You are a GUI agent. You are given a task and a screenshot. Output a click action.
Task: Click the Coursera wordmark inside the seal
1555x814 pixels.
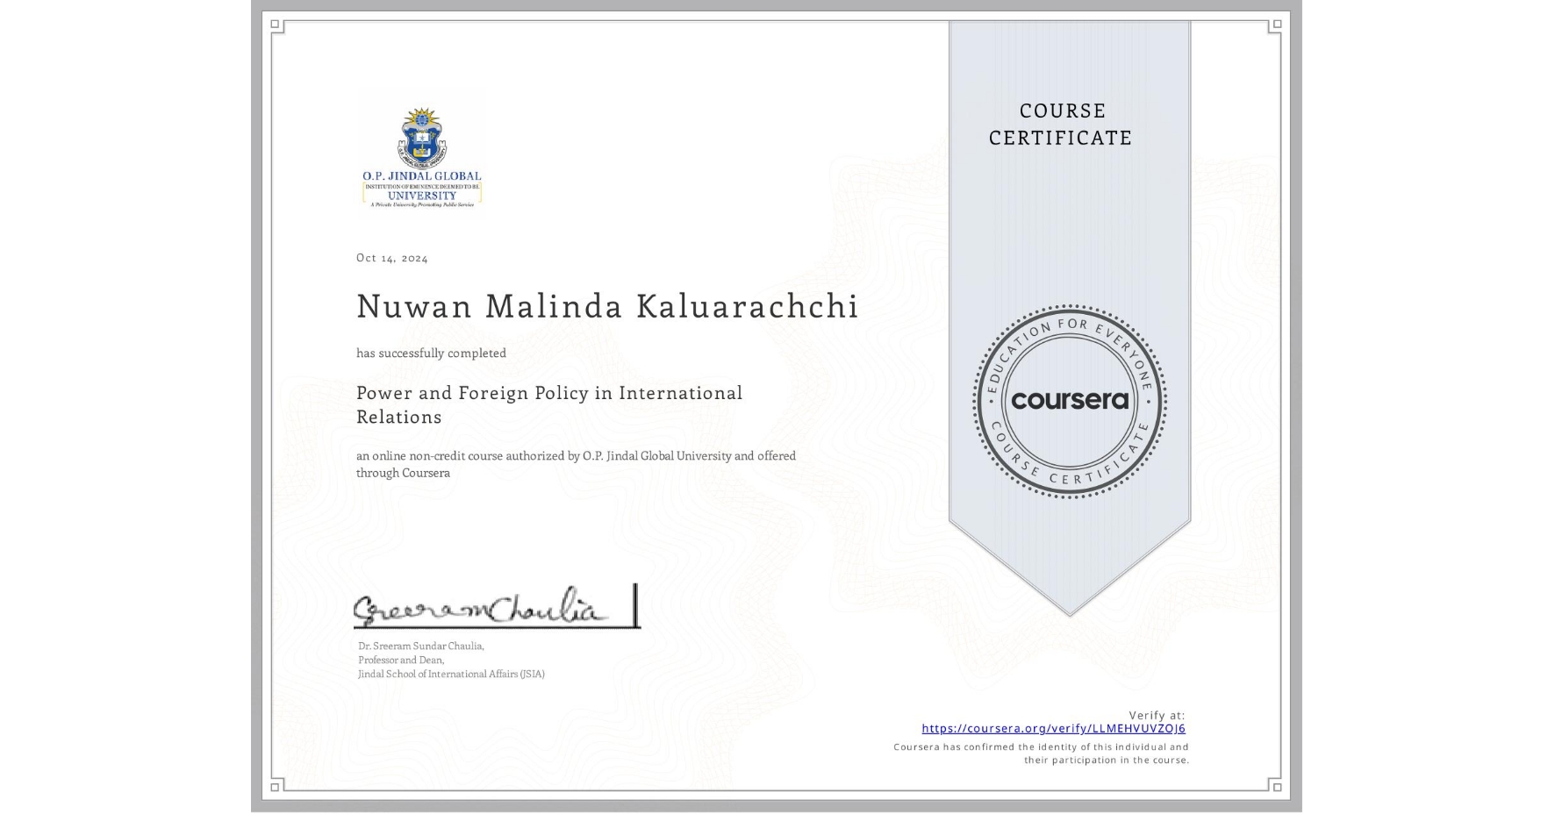(x=1067, y=402)
